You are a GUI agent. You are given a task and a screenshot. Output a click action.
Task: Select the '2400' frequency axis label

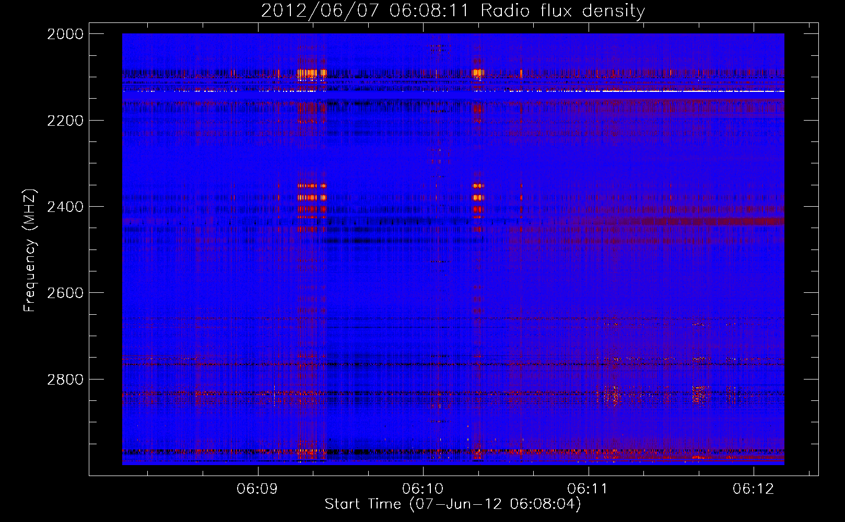click(65, 207)
